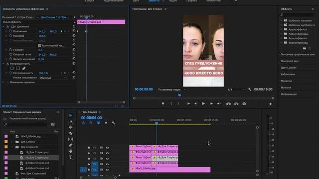Screen dimensions: 319x179
Task: Click Mark In in Program monitor
Action: pos(171,104)
